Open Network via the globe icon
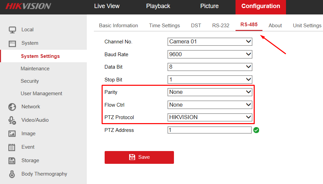Screen dimensions: 323x184 (12, 107)
